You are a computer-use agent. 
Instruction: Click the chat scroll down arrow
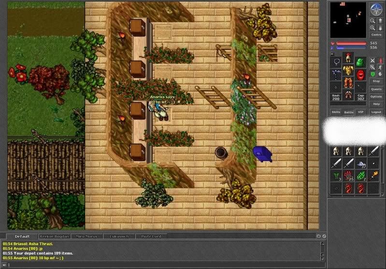tap(322, 258)
